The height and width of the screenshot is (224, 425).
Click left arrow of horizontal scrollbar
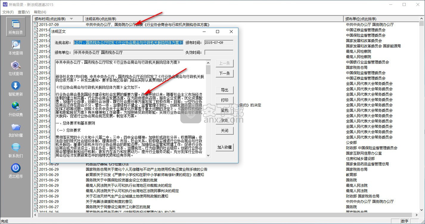[35, 215]
